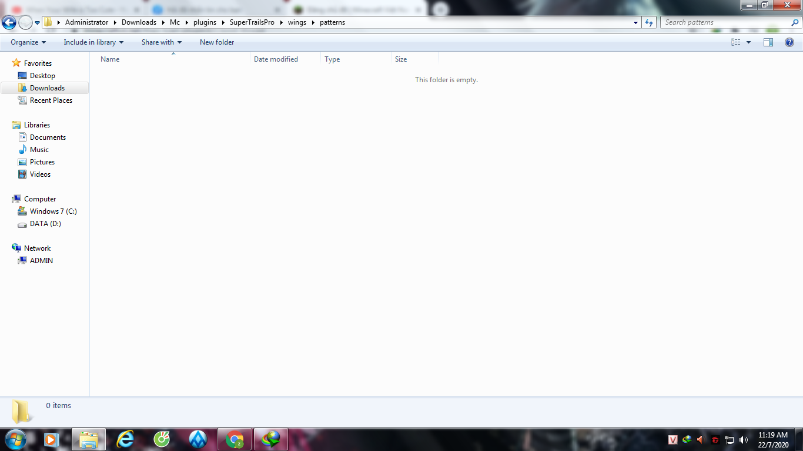Open Help with the question mark icon
This screenshot has height=451, width=803.
[789, 42]
